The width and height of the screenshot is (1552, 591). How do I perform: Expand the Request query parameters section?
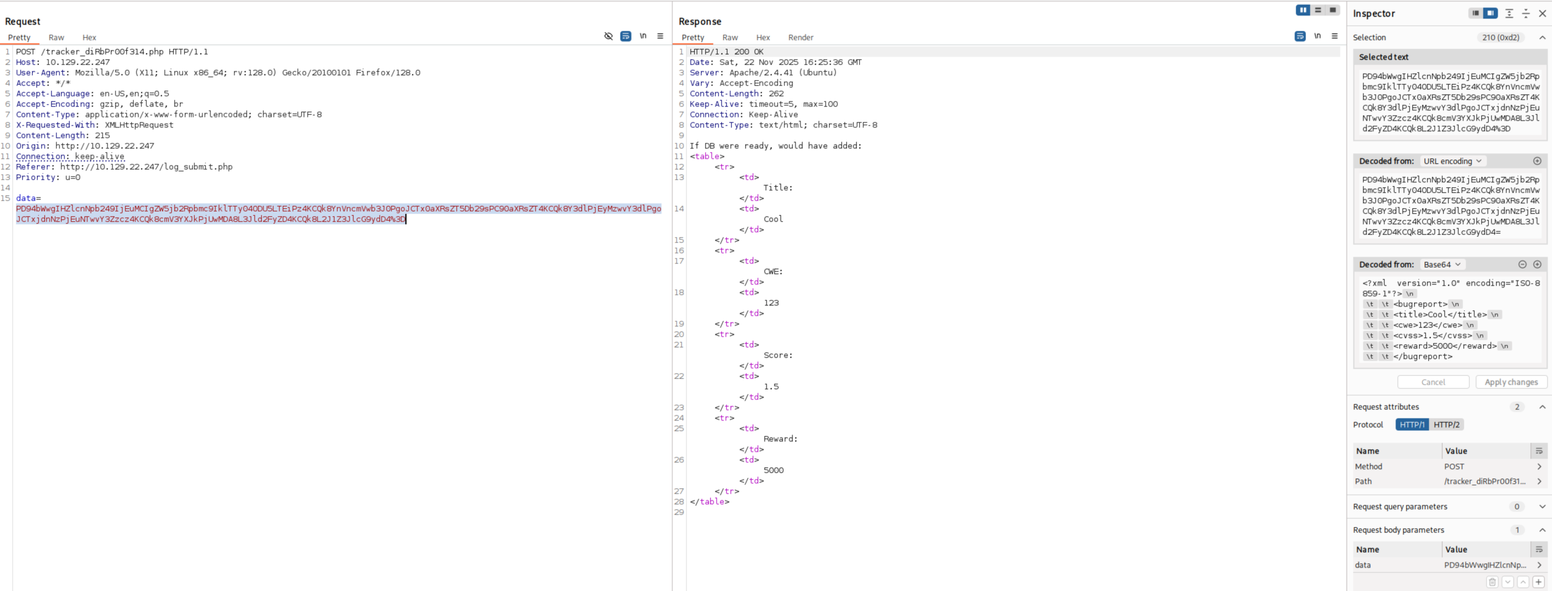tap(1541, 507)
